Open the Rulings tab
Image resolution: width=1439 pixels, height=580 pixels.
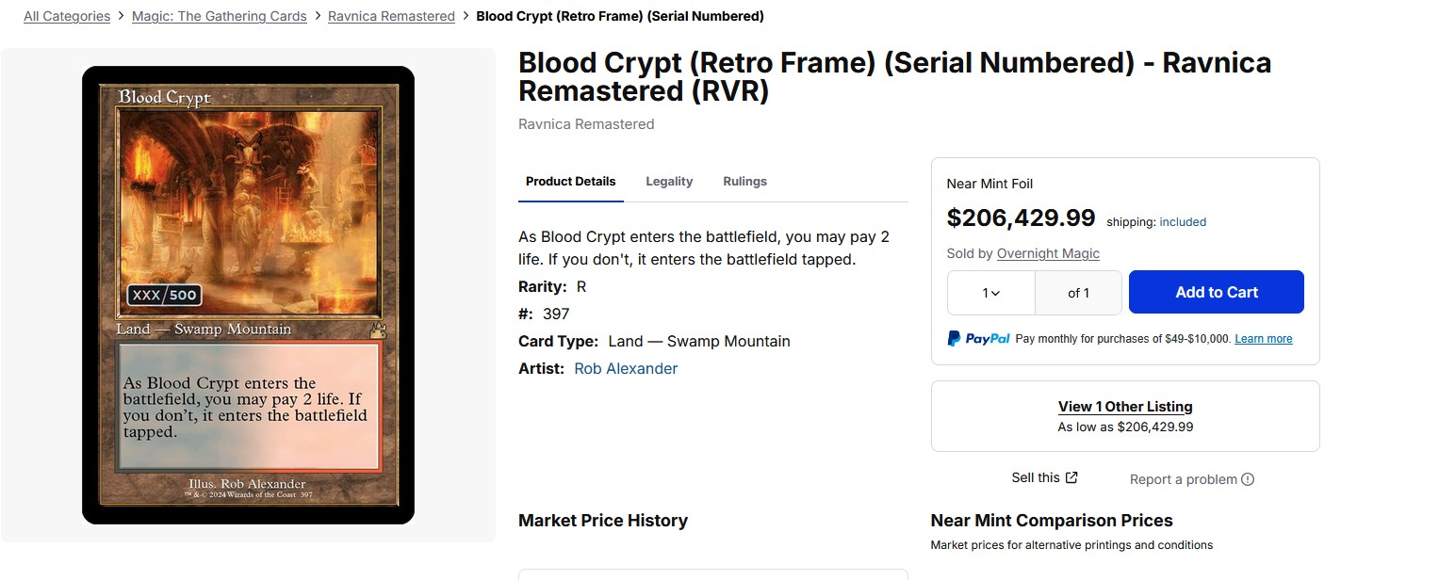pyautogui.click(x=744, y=181)
